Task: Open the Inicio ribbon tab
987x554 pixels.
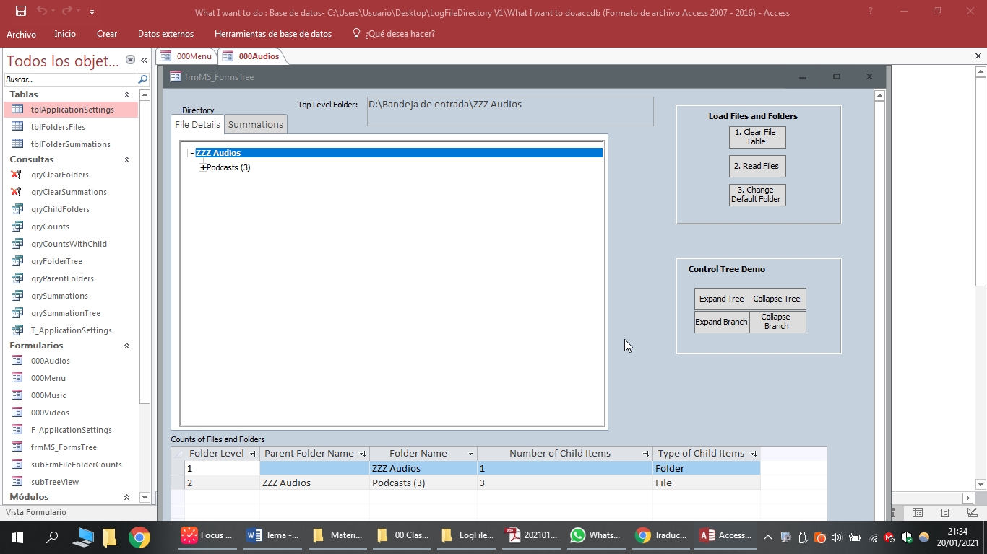Action: (x=65, y=34)
